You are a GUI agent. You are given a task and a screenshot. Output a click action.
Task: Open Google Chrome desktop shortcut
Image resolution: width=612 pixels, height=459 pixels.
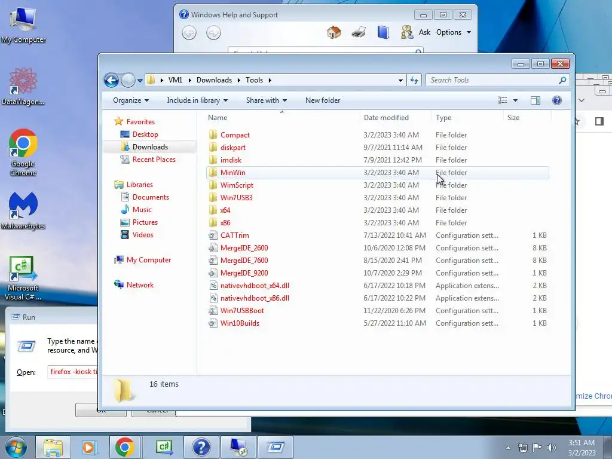click(x=23, y=153)
